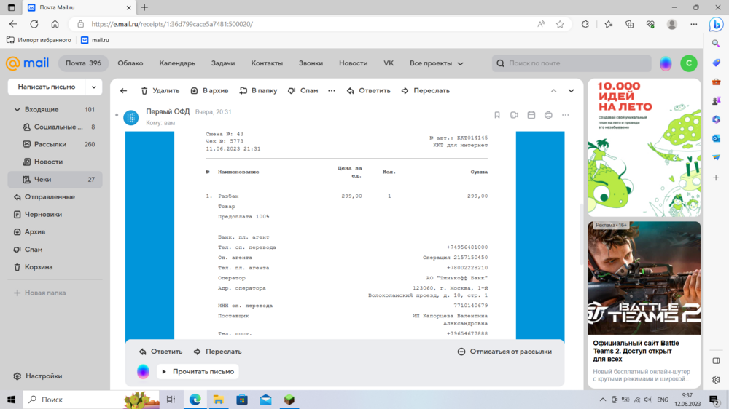
Task: Mark the email as Спам
Action: (x=303, y=90)
